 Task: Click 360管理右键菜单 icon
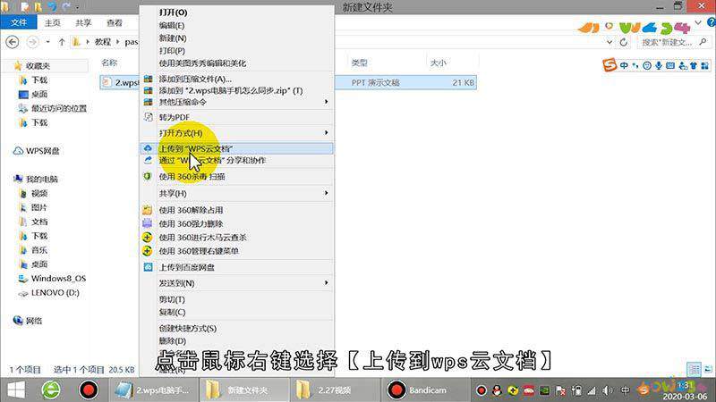click(147, 251)
